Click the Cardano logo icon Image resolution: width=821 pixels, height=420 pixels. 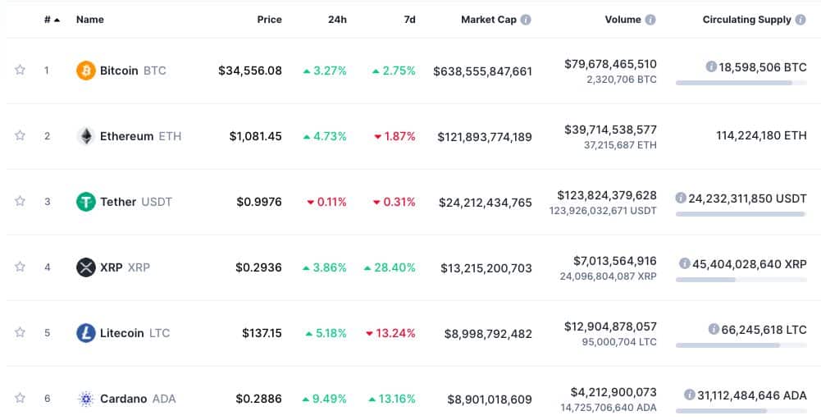[86, 399]
